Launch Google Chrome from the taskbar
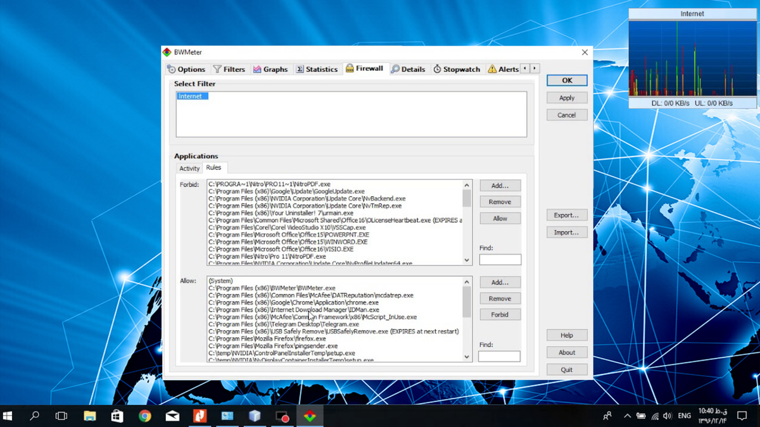The width and height of the screenshot is (760, 427). 145,416
